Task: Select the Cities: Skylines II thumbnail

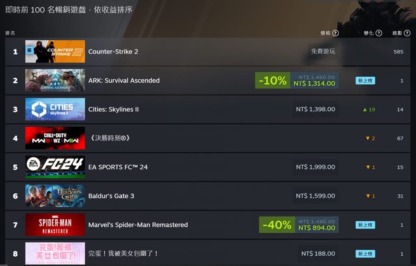Action: [55, 109]
